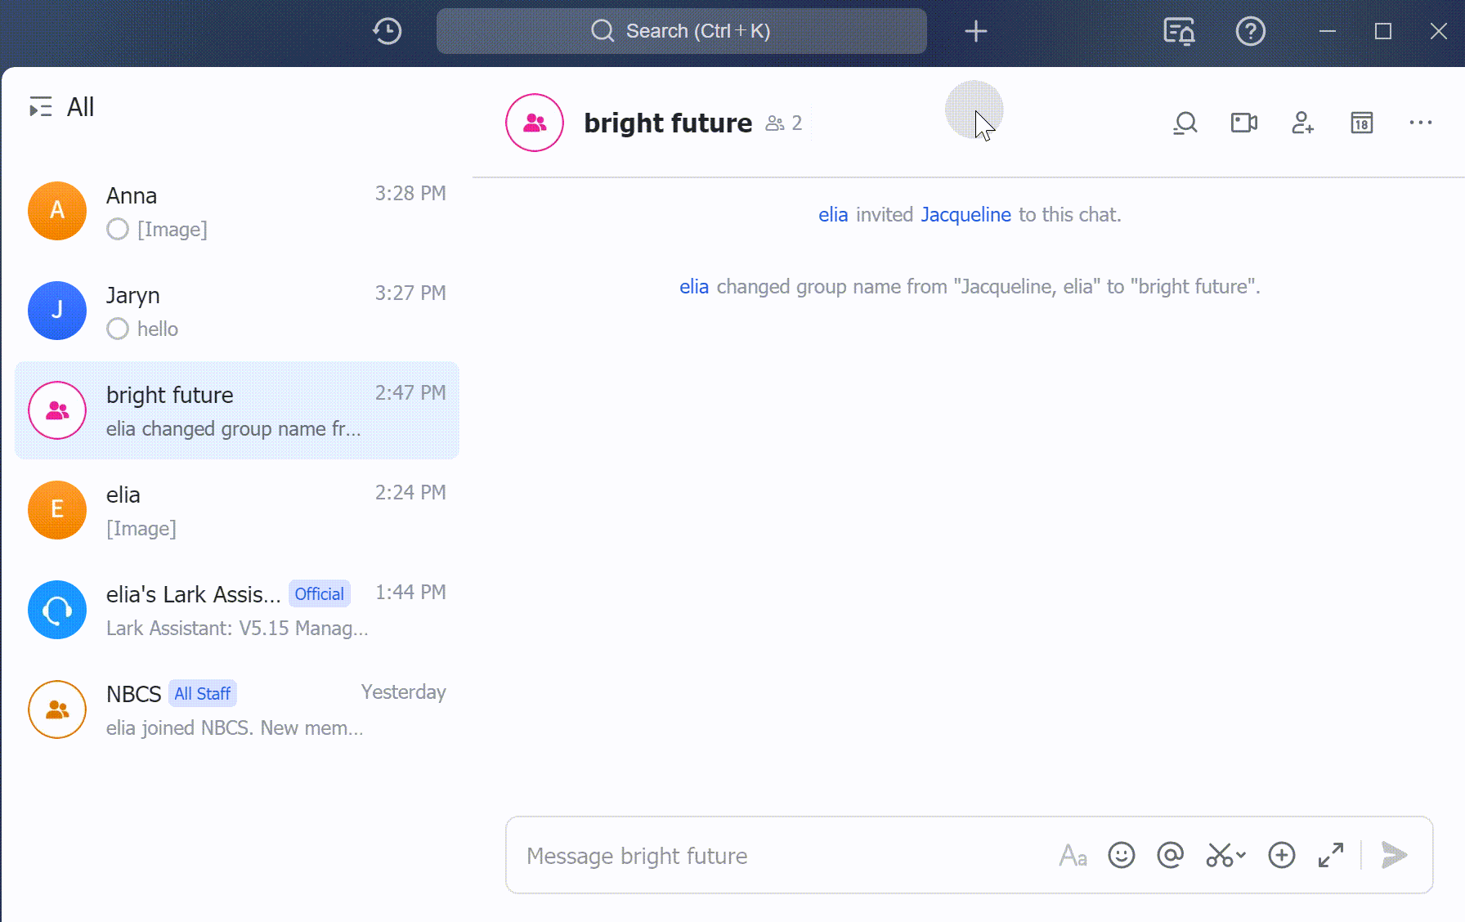Image resolution: width=1465 pixels, height=922 pixels.
Task: Take a screenshot with the scissors tool
Action: click(x=1217, y=855)
